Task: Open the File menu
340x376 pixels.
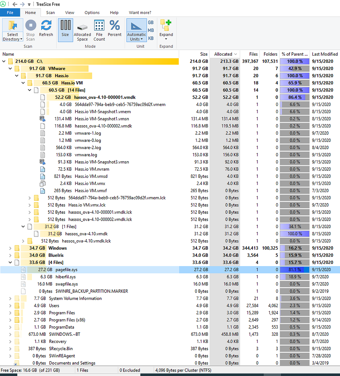Action: (x=10, y=12)
